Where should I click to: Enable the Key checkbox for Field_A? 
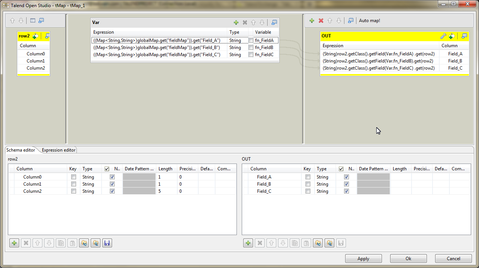coord(307,177)
